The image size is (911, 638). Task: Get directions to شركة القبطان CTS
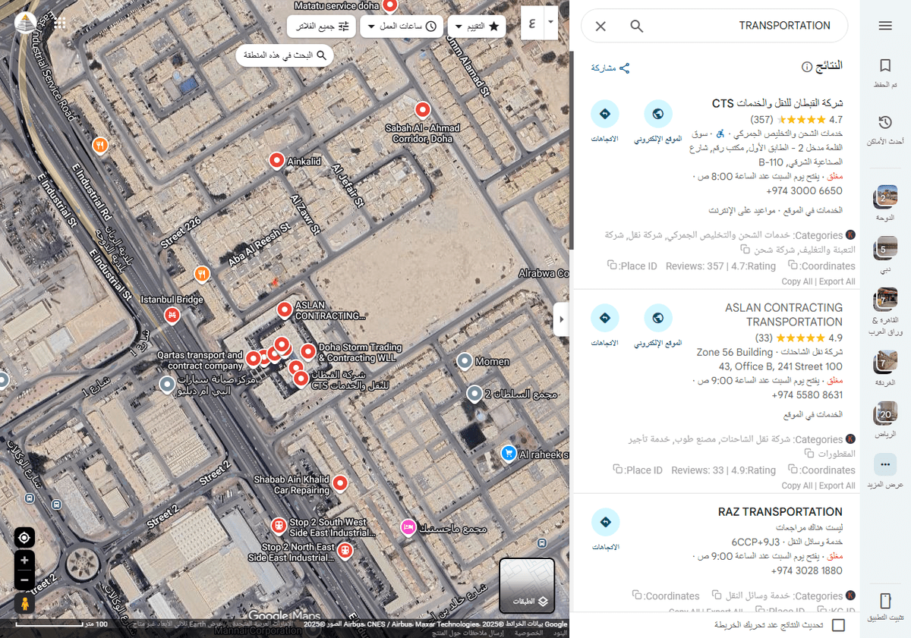point(605,112)
